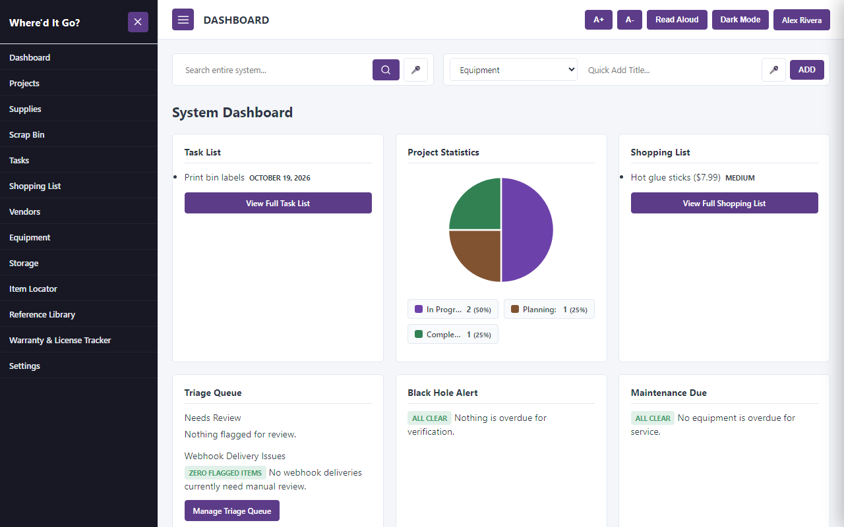Open the Alex Rivera user menu
The height and width of the screenshot is (527, 844).
point(802,20)
